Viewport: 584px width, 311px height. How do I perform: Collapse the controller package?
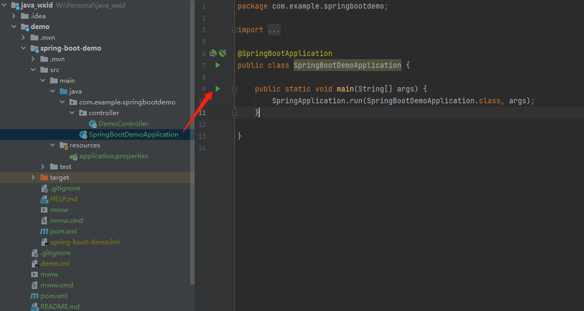tap(72, 113)
